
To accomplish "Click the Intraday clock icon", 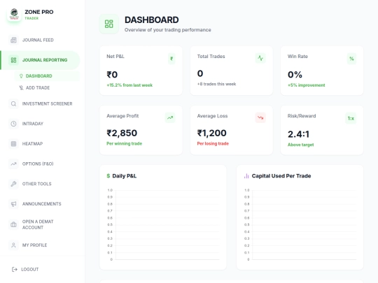I will pos(13,124).
